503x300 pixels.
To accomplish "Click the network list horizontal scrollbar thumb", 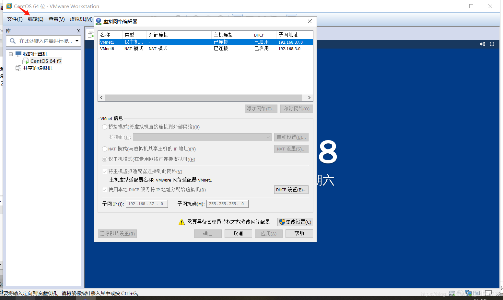I will pyautogui.click(x=204, y=97).
